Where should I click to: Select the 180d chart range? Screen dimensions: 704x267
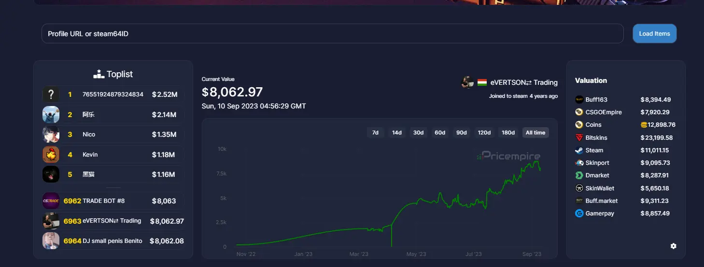pos(508,133)
